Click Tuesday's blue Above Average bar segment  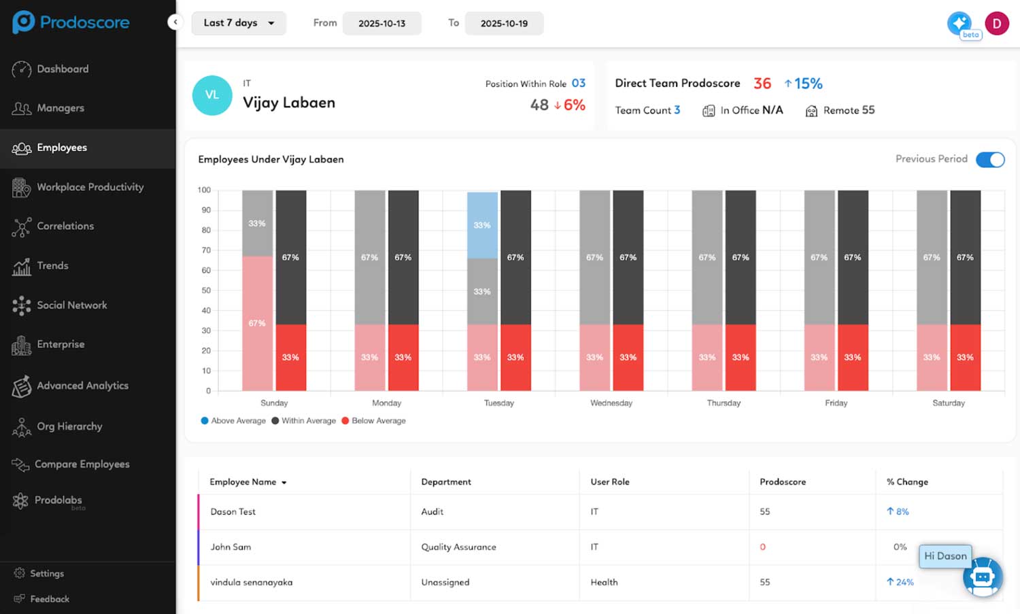(x=482, y=225)
